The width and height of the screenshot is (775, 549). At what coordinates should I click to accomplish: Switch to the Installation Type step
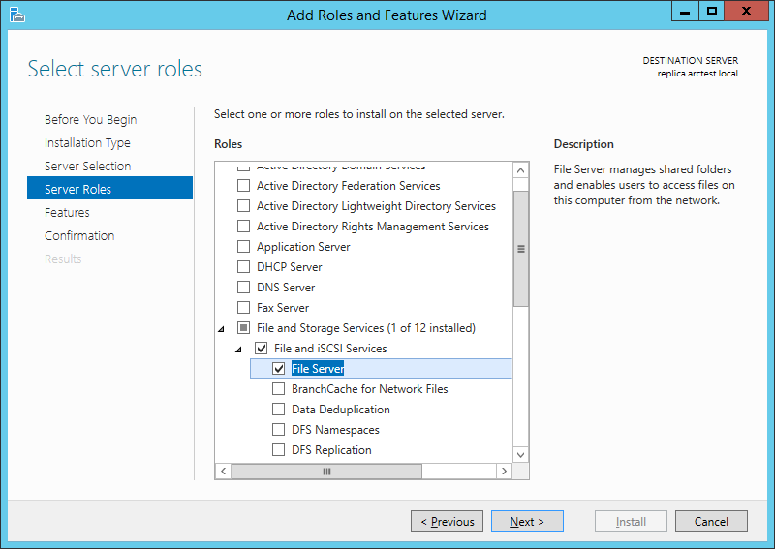87,143
